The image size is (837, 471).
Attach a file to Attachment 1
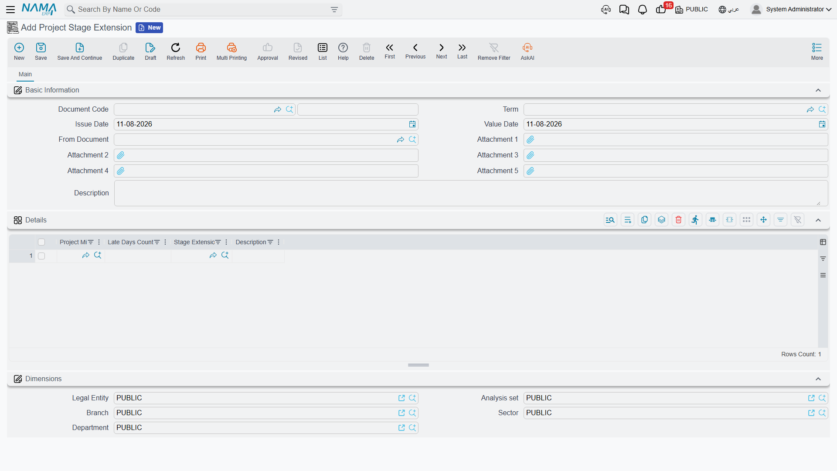(x=531, y=140)
